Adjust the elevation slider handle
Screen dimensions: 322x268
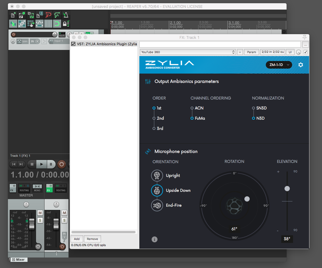tap(287, 189)
